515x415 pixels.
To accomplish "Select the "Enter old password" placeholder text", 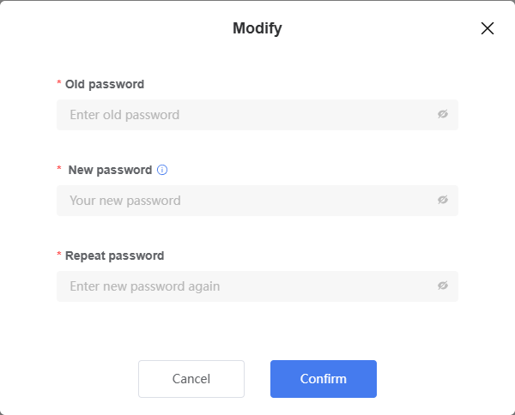I will (124, 115).
